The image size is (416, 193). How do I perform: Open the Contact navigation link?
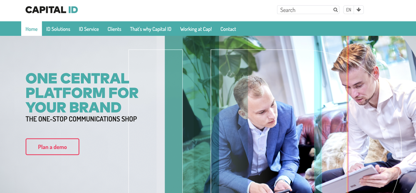(x=228, y=29)
